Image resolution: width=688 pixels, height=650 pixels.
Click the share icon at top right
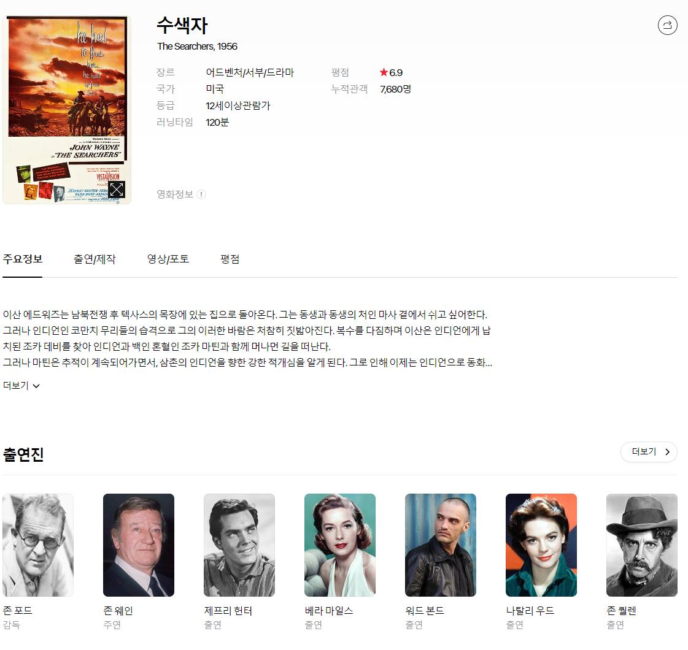[667, 25]
